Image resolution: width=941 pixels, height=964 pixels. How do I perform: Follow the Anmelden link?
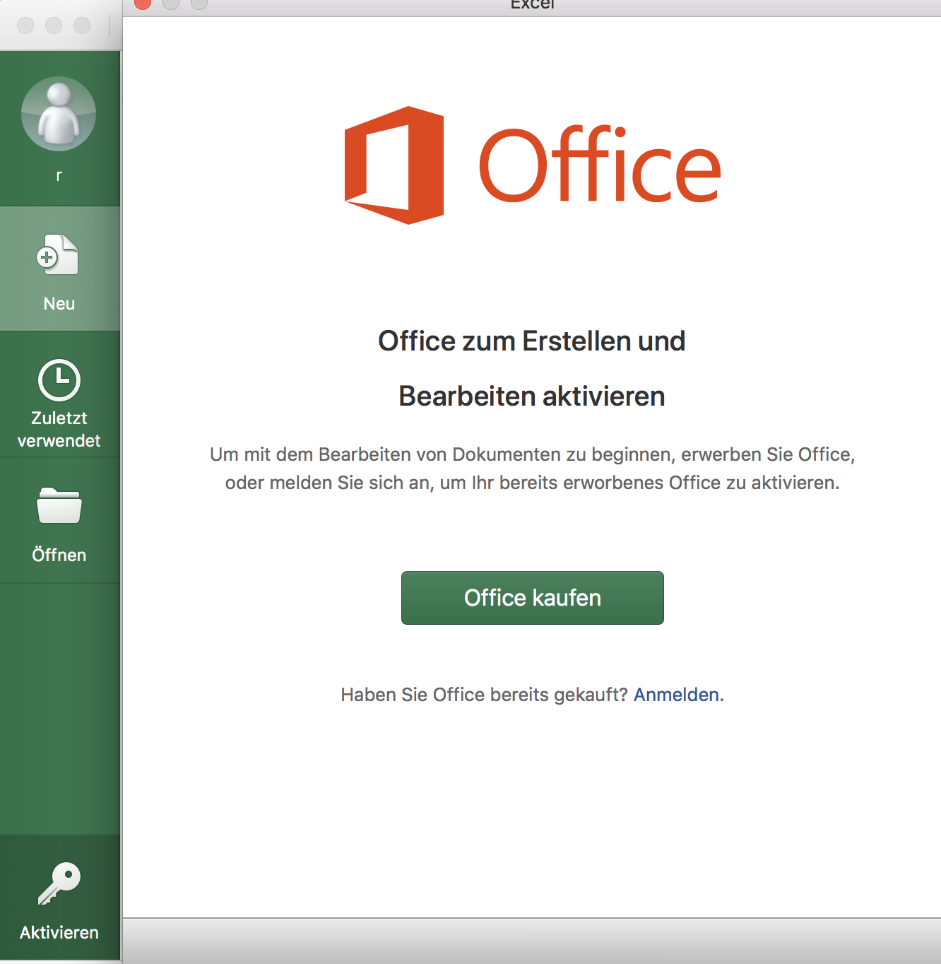coord(677,695)
